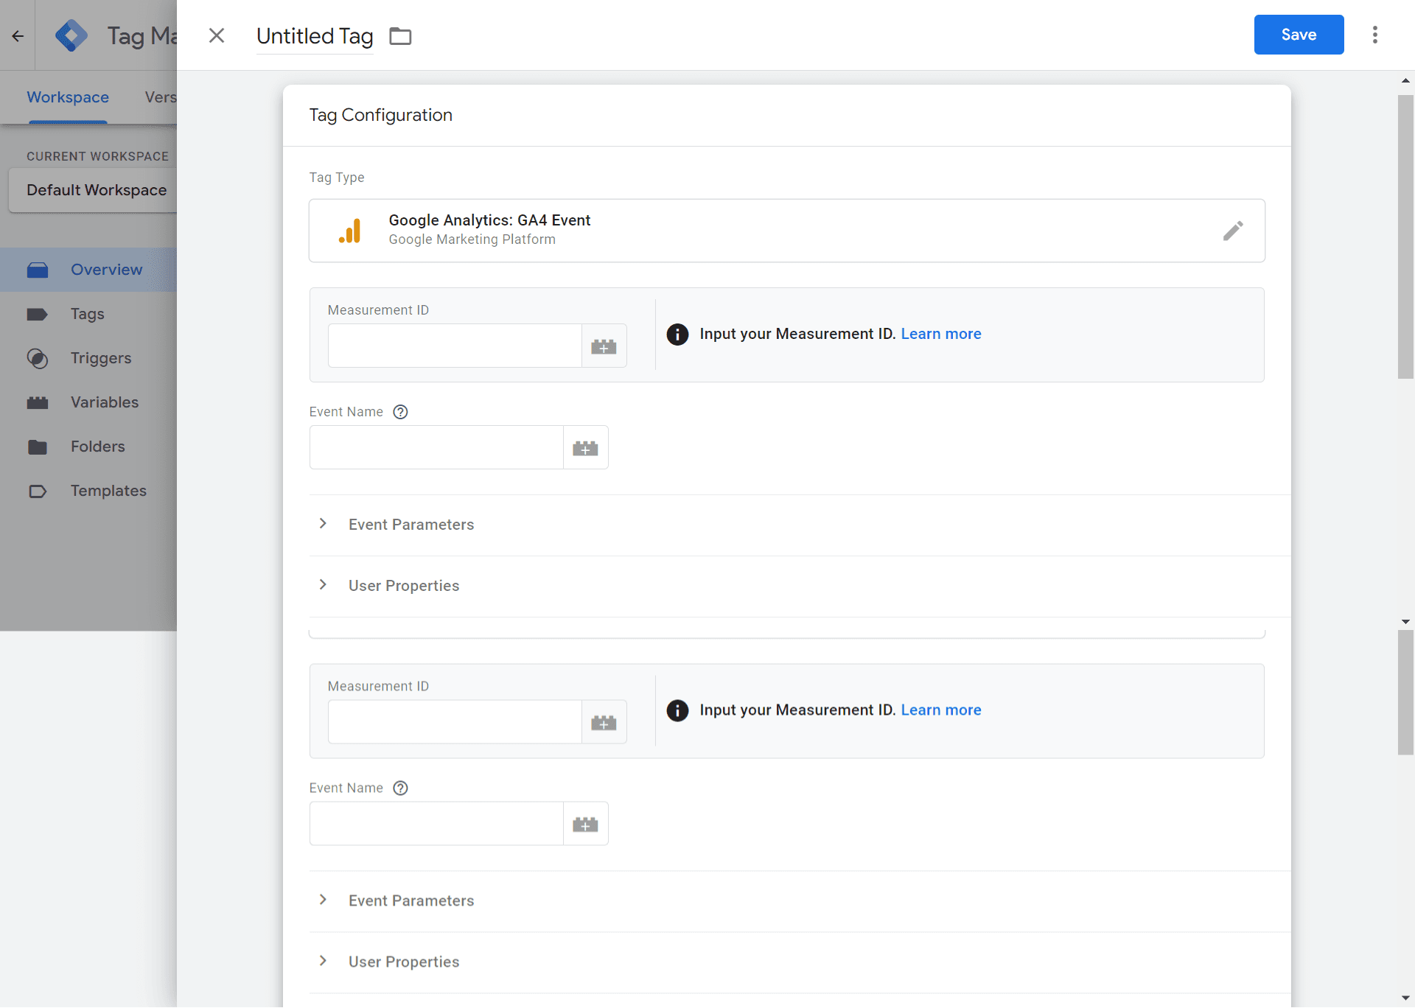Go to Templates in the sidebar
The height and width of the screenshot is (1008, 1415).
[x=108, y=491]
